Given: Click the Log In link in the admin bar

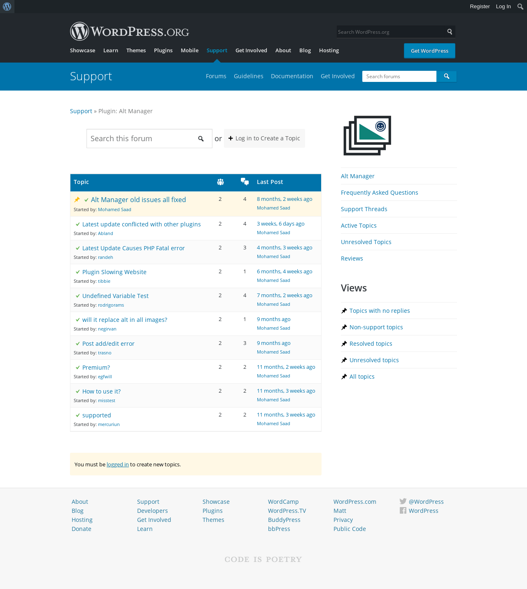Looking at the screenshot, I should click(x=503, y=7).
